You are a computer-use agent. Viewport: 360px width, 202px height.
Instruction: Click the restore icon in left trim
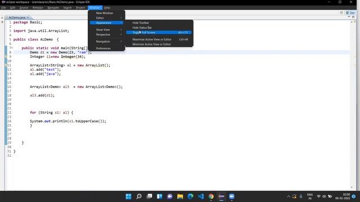(x=2, y=17)
